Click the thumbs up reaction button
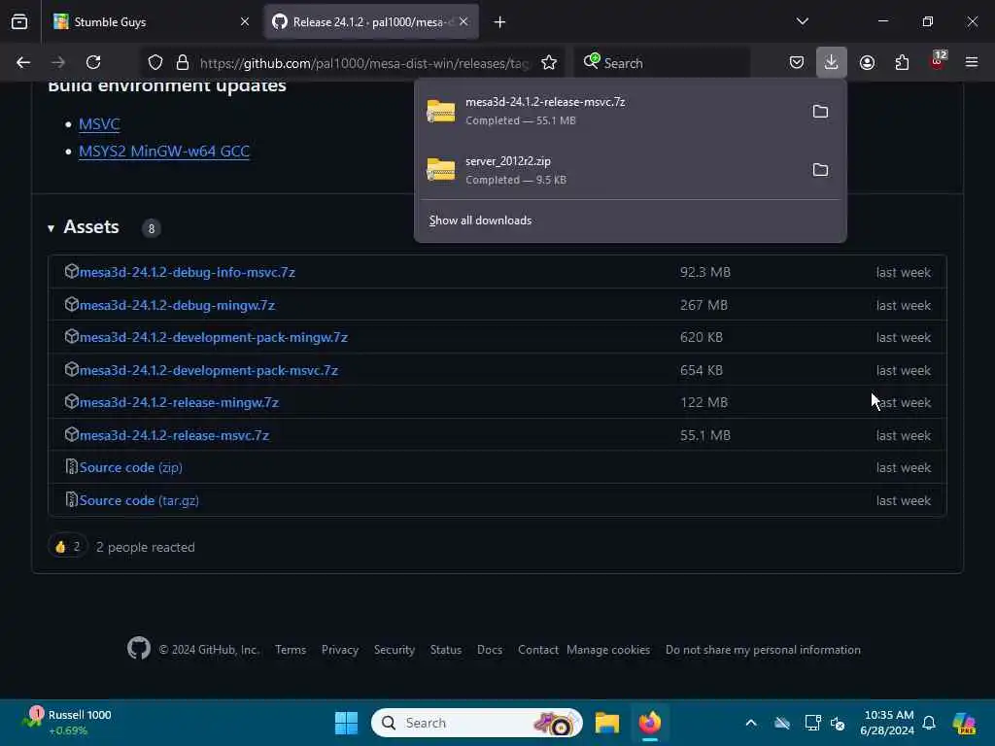The width and height of the screenshot is (995, 746). (x=67, y=546)
